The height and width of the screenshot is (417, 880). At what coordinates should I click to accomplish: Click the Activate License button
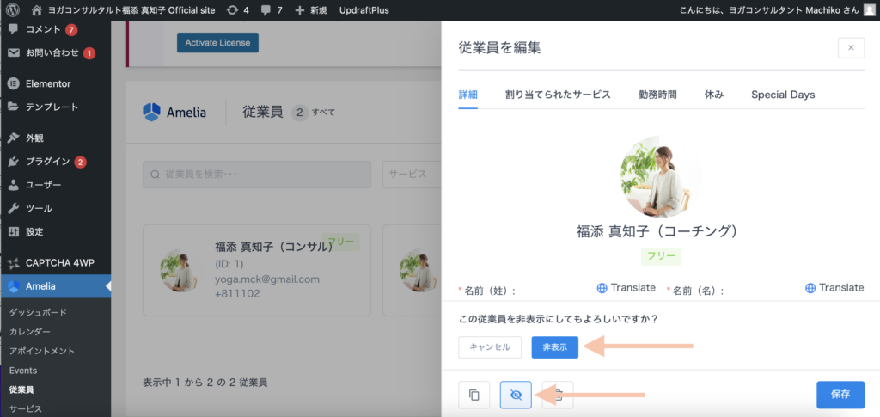pos(217,43)
